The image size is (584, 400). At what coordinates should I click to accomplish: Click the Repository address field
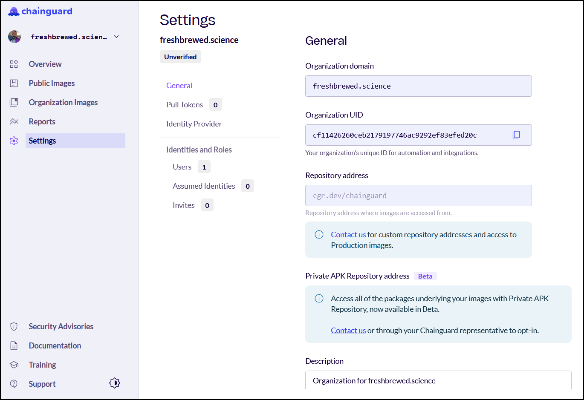click(419, 196)
